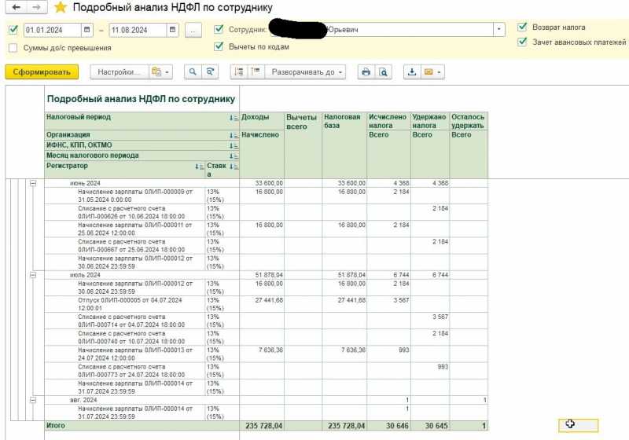
Task: Expand all groups icon
Action: [x=256, y=72]
